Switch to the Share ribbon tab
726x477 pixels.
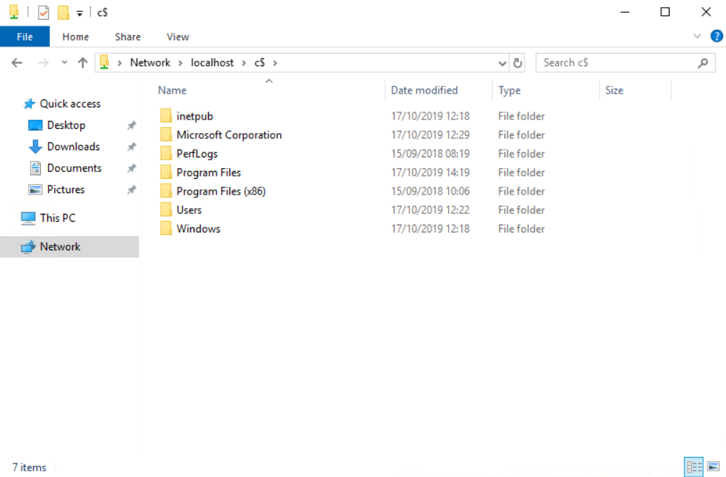pos(128,36)
